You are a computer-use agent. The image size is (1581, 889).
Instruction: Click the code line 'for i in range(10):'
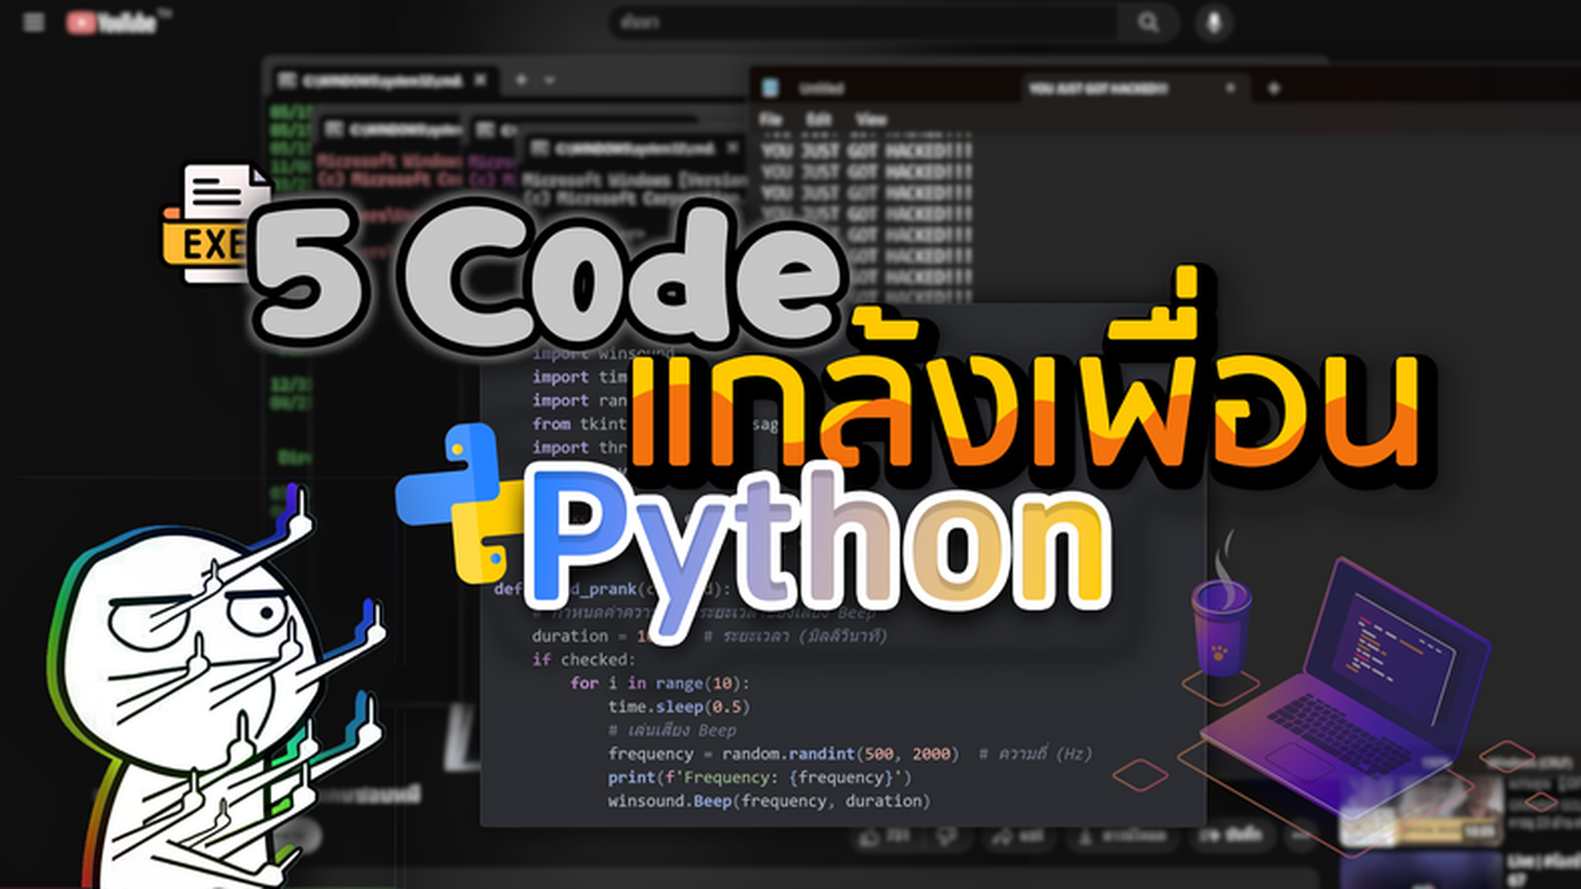pos(659,683)
